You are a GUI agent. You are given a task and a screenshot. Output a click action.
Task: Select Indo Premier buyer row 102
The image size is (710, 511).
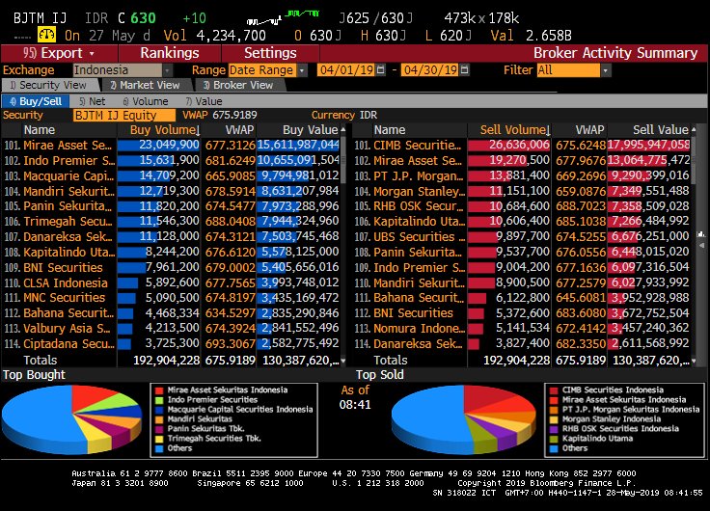tap(171, 160)
